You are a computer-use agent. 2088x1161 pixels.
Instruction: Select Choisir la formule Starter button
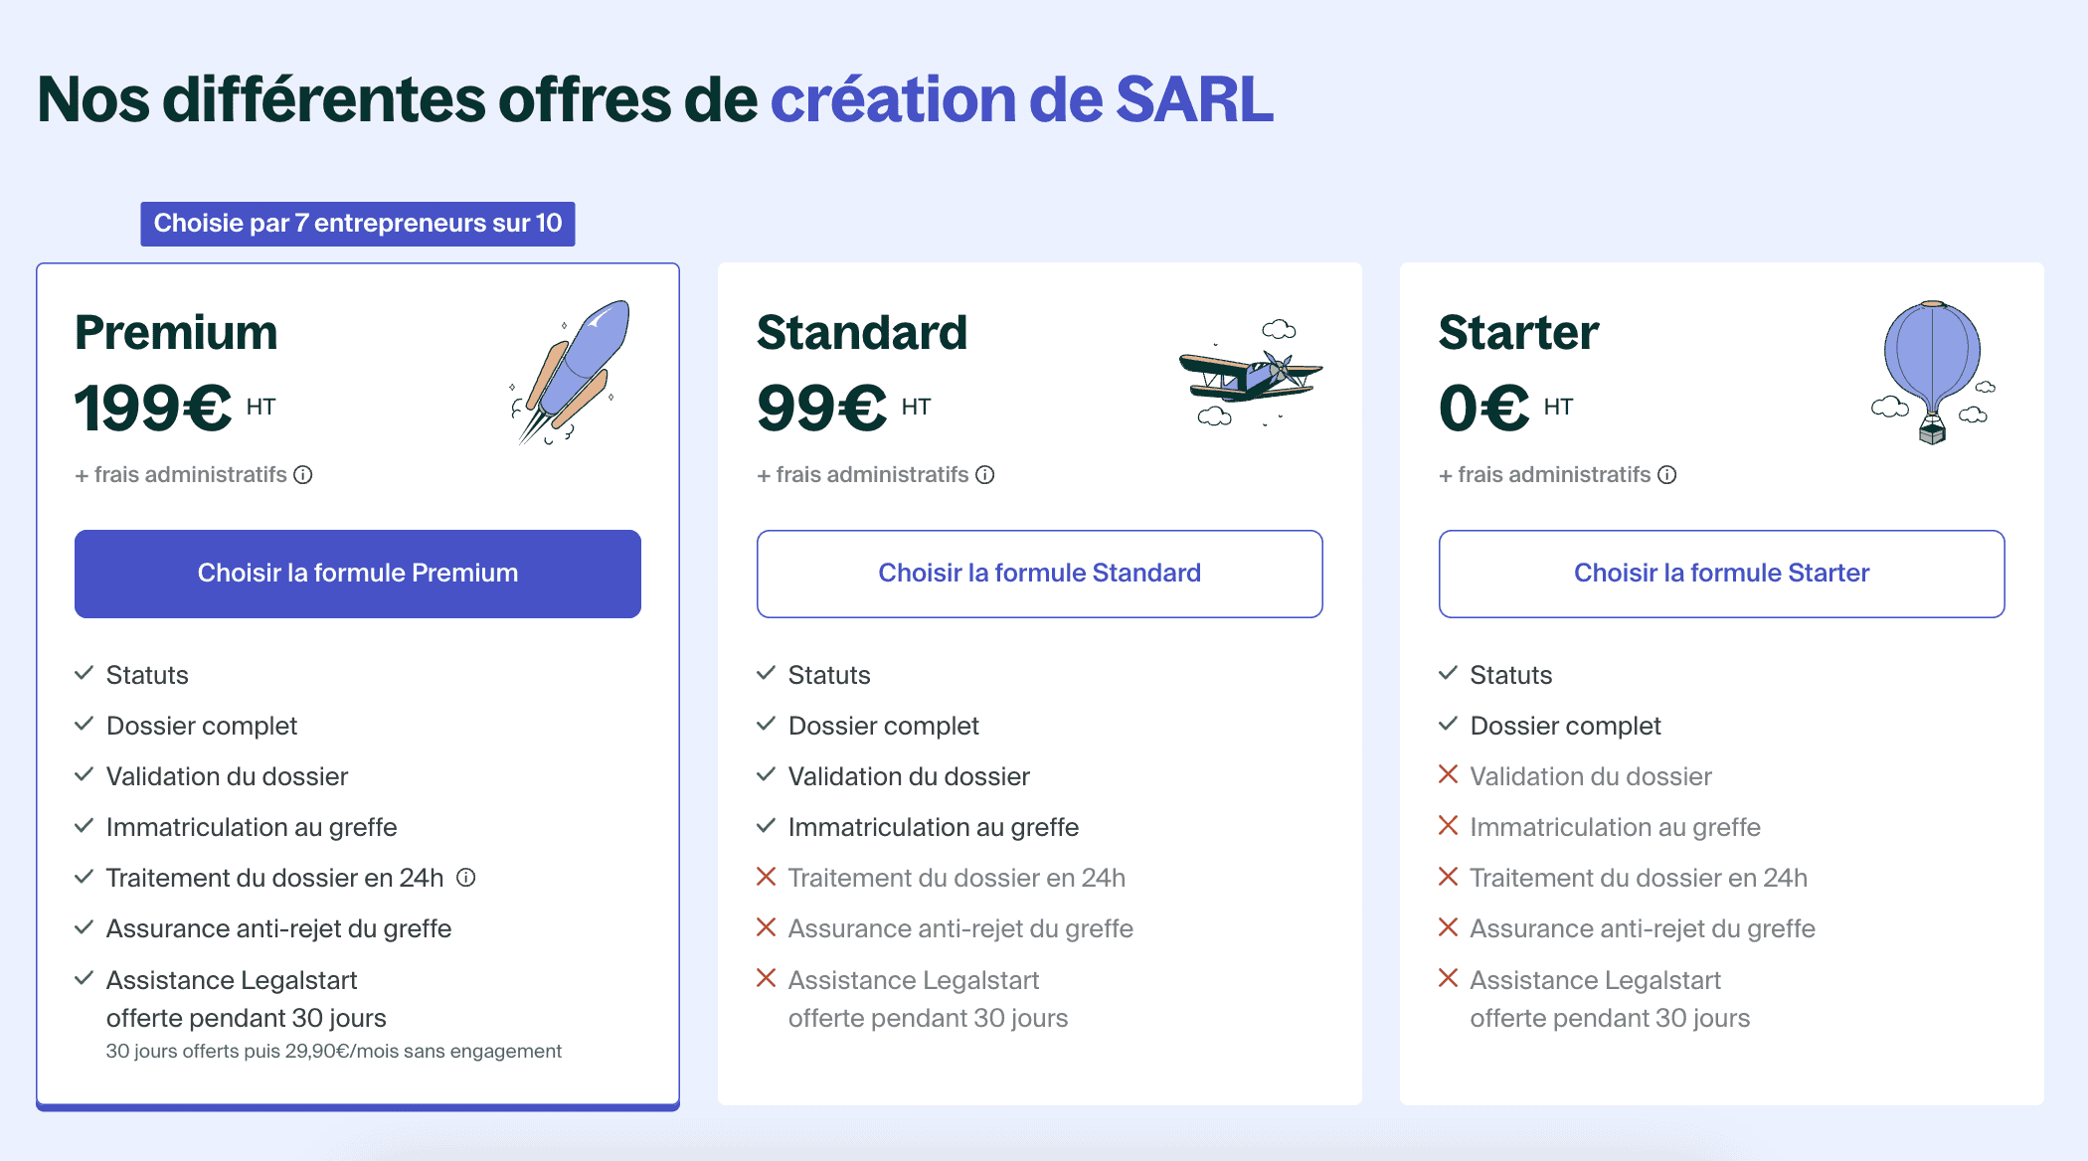[x=1722, y=574]
